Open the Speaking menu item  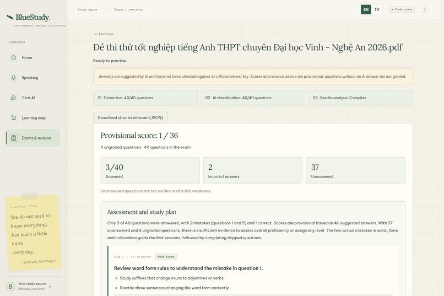[33, 78]
